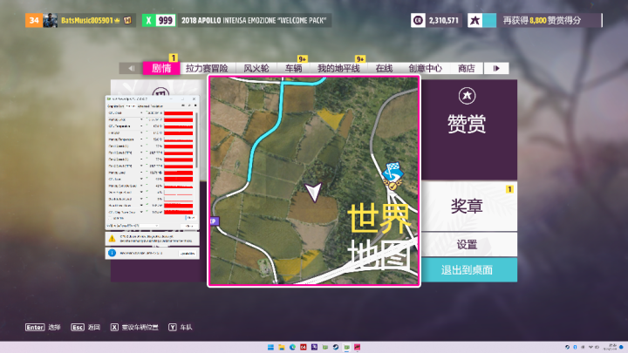This screenshot has width=628, height=353.
Task: Click the GPU-Z refresh icon
Action: 189,105
